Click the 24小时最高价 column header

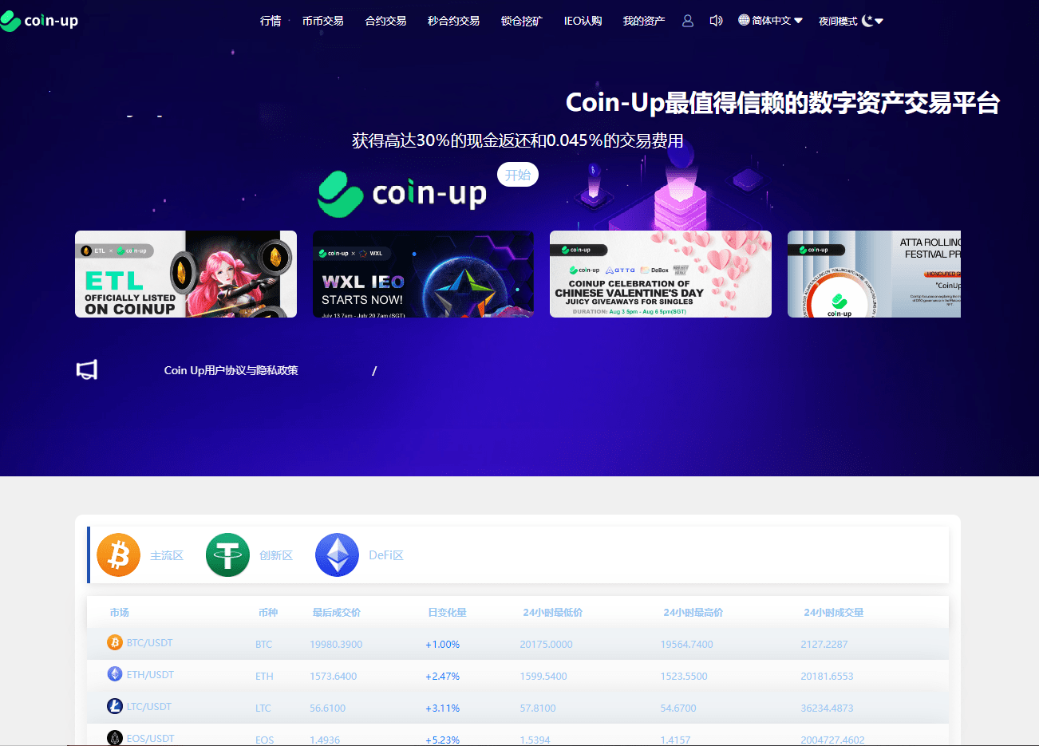pyautogui.click(x=693, y=612)
